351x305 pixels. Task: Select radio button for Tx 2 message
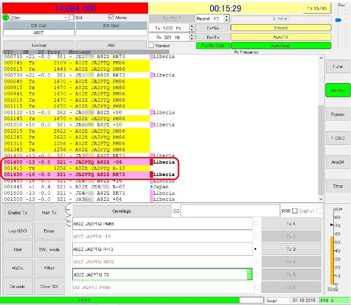[256, 236]
